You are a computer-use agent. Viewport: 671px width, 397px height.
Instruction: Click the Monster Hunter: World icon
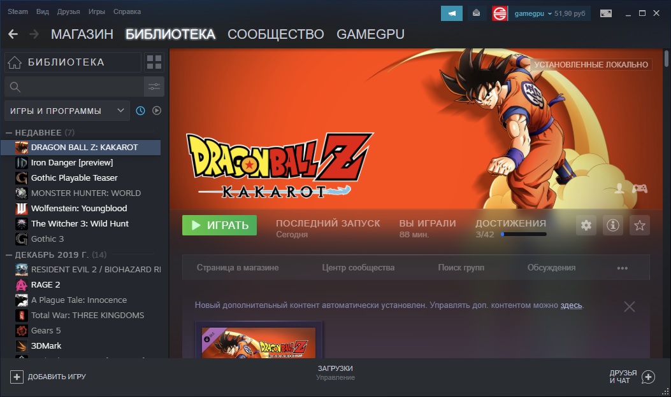[22, 193]
